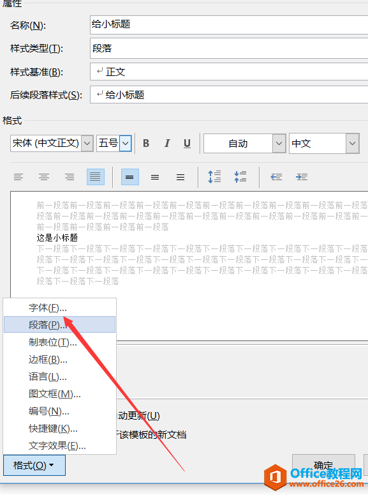Select 1.5 line spacing icon
368x495 pixels.
[155, 177]
